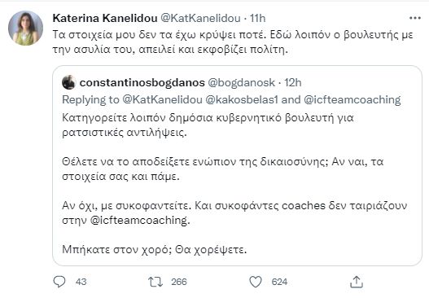Open @kakosbelas1 mention in reply line
The image size is (429, 298).
(x=242, y=99)
